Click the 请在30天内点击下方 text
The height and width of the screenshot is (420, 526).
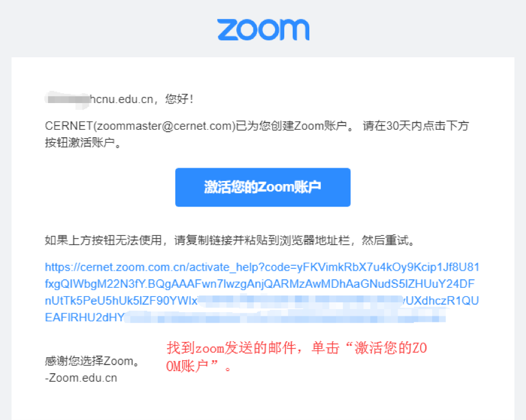[x=416, y=126]
